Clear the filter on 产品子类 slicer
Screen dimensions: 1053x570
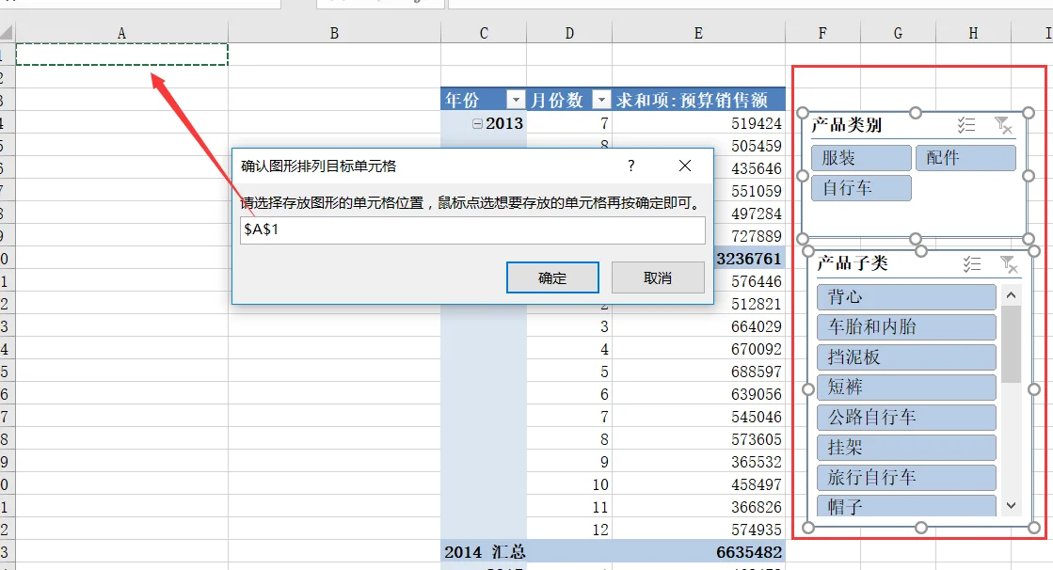(x=1009, y=264)
